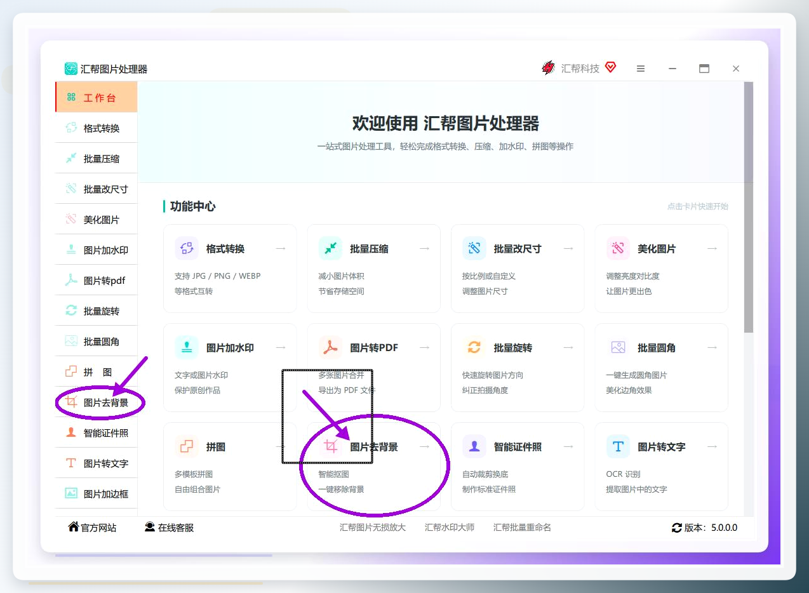Click 一键生成圆角图片 description text
The image size is (809, 593).
(637, 375)
